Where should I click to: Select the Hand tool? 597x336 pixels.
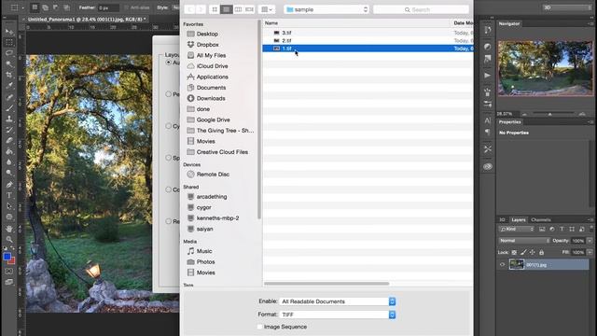point(9,229)
